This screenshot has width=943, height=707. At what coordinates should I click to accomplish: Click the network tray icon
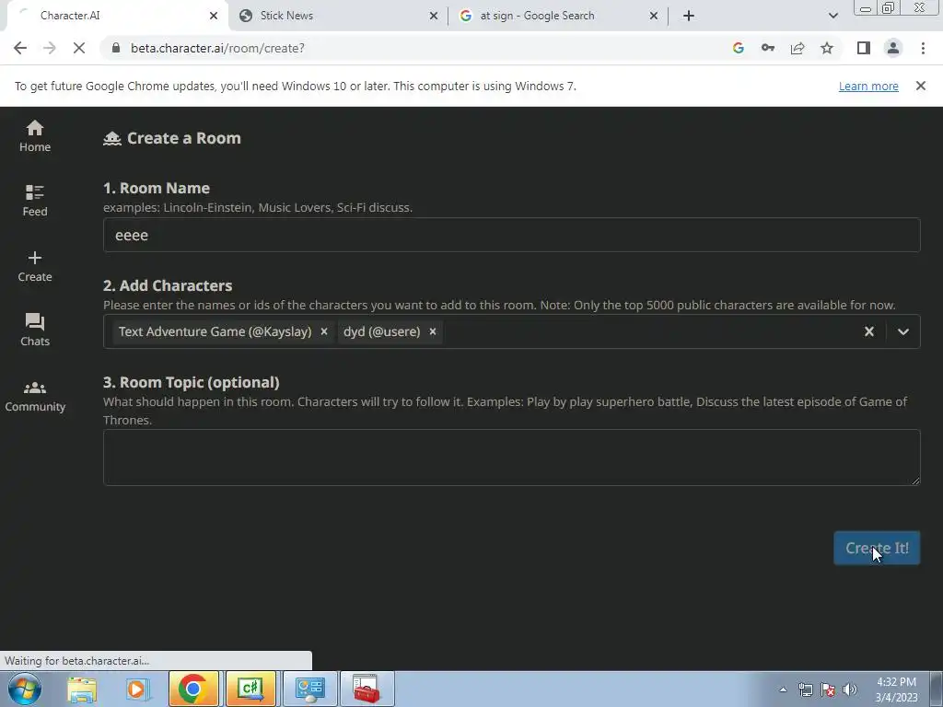[x=805, y=690]
